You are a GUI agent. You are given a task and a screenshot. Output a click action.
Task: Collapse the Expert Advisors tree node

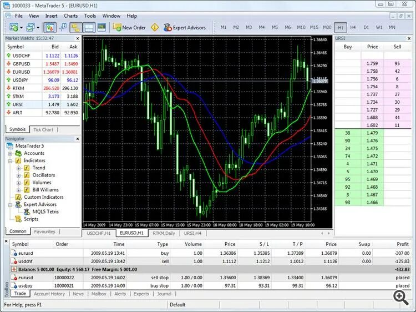10,205
